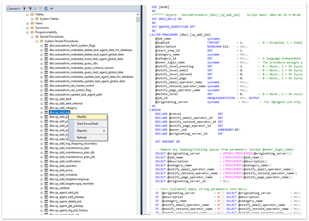Click the Programmability folder icon
This screenshot has height=221, width=309.
[x=32, y=32]
